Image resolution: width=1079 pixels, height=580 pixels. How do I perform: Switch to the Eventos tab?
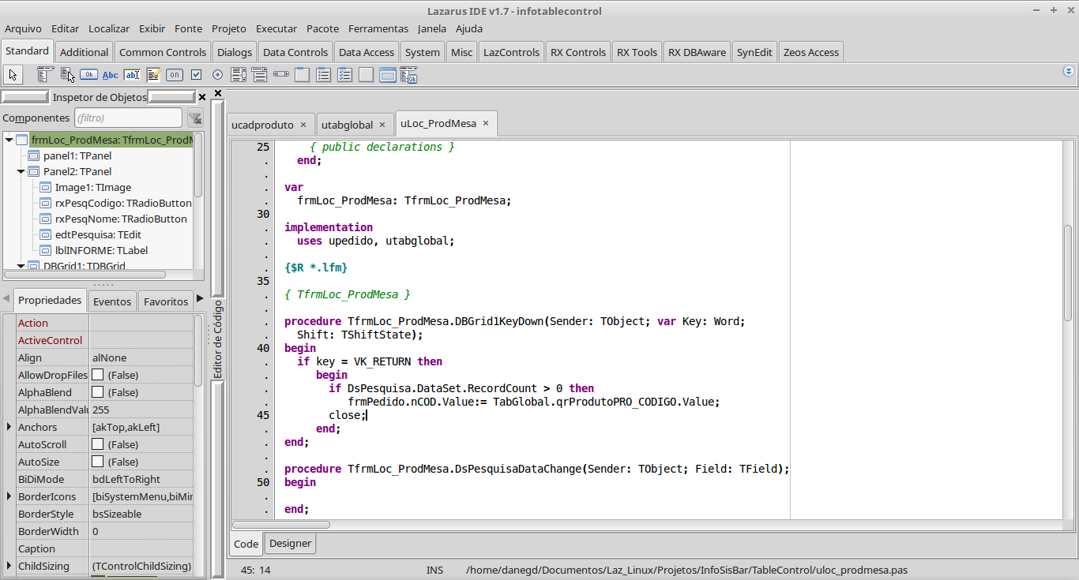[x=112, y=301]
